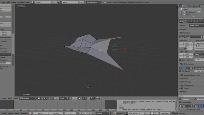Select anti-aliasing sample value 11
Screen dimensions: 204x115
pyautogui.click(x=187, y=68)
